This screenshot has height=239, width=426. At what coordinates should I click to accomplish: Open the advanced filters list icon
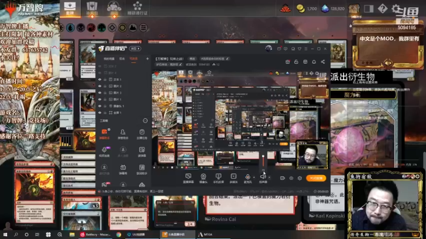coord(143,28)
